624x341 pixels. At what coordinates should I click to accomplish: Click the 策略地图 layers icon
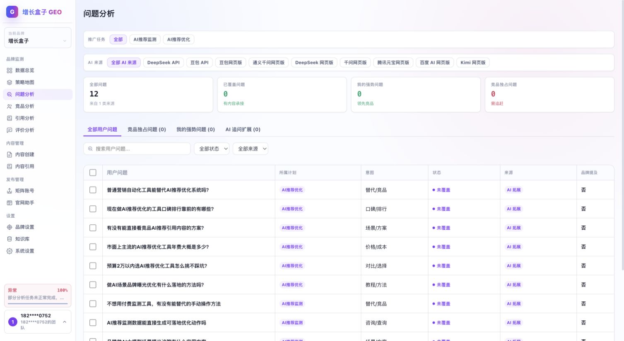(x=10, y=82)
